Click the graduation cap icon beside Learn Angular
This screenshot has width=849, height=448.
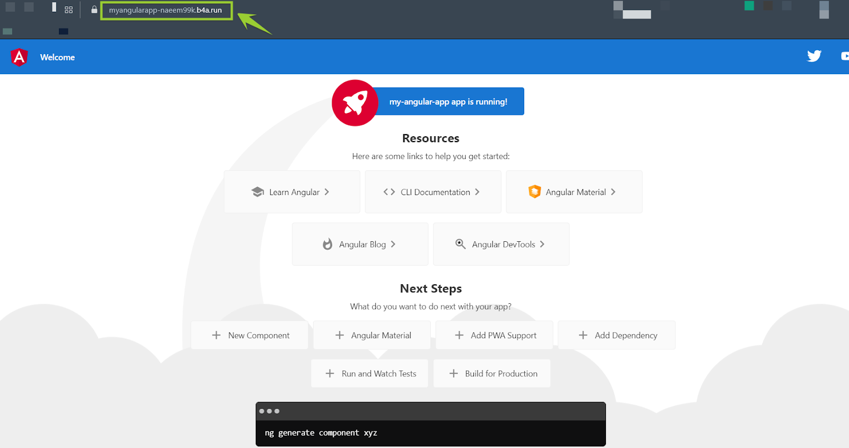258,192
